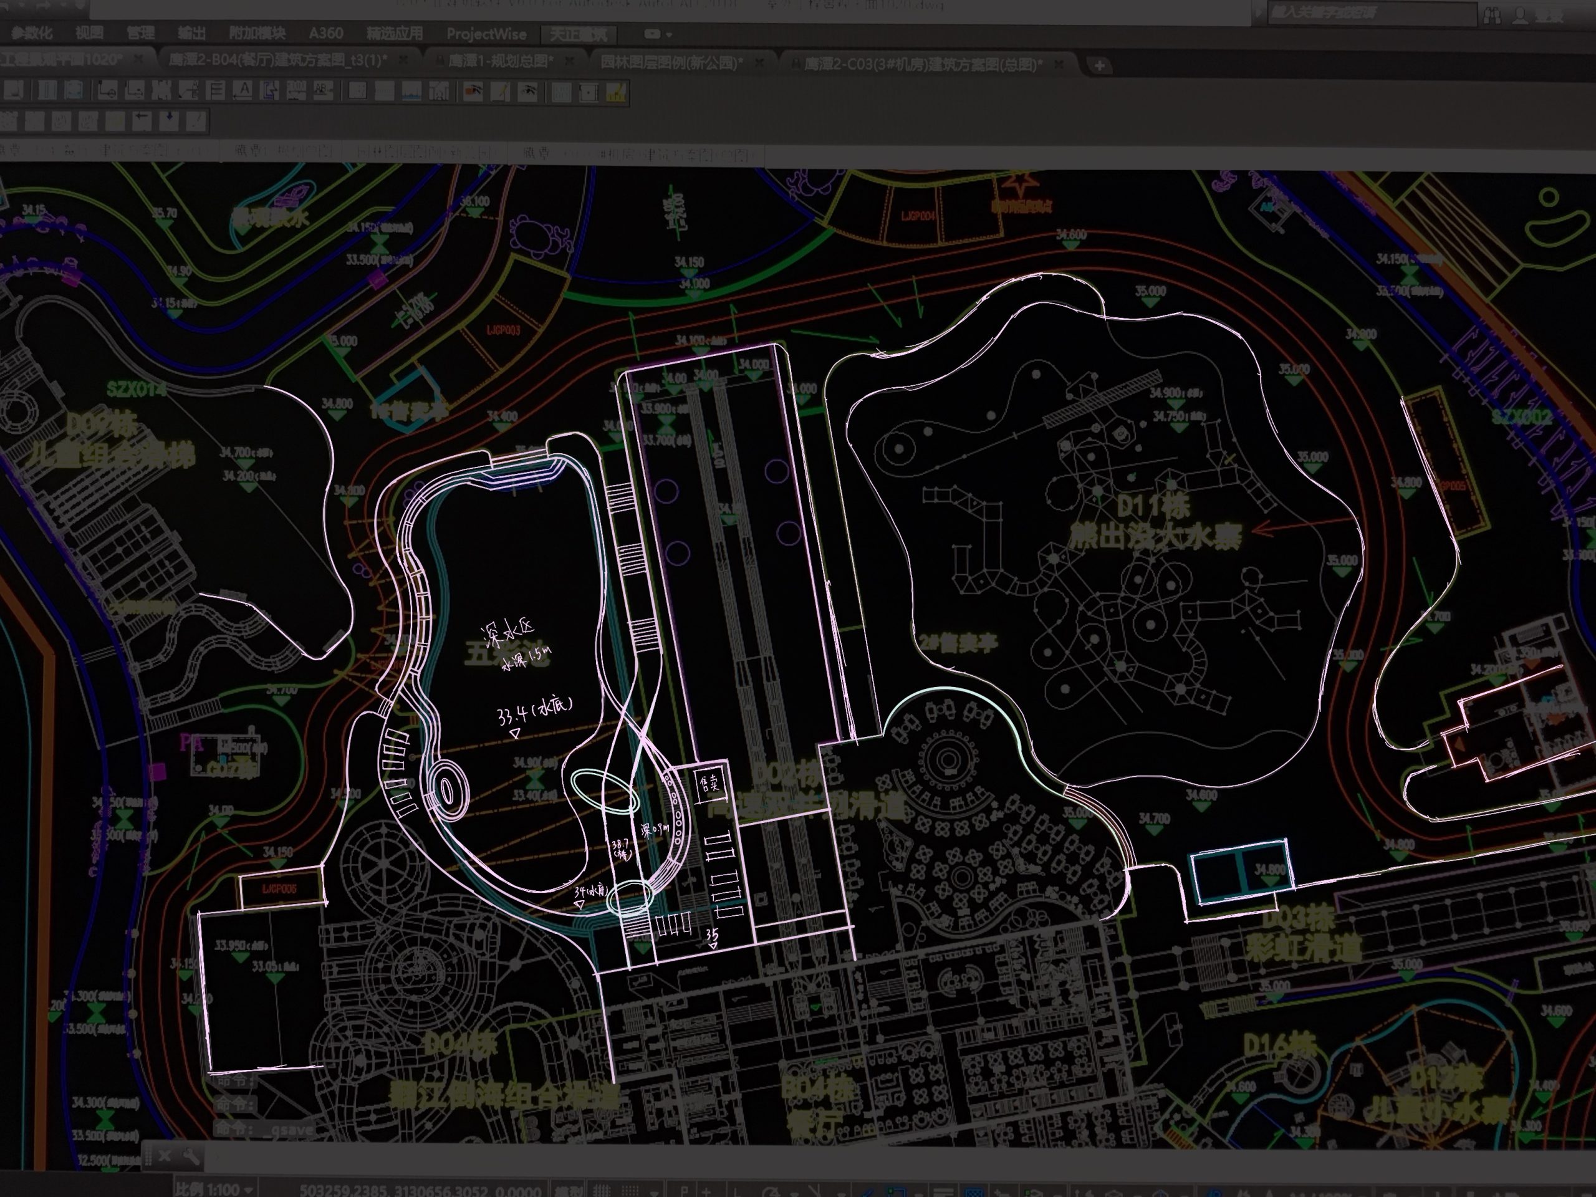The height and width of the screenshot is (1197, 1596).
Task: Click the toolbar icon with three horizontal lines
Action: click(215, 90)
